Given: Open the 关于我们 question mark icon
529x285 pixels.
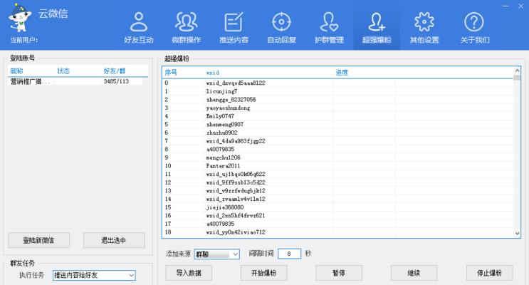Looking at the screenshot, I should [x=474, y=22].
